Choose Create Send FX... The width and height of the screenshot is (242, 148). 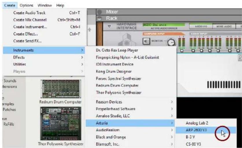44,41
